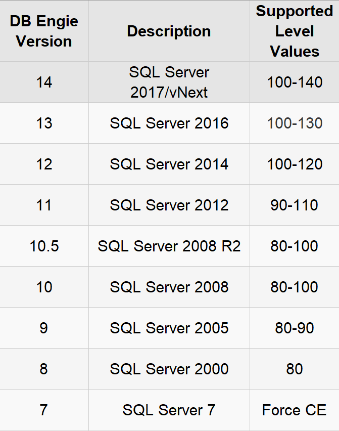The height and width of the screenshot is (431, 339).
Task: Click the 'SQL Server 2008 R2' description
Action: tap(169, 246)
